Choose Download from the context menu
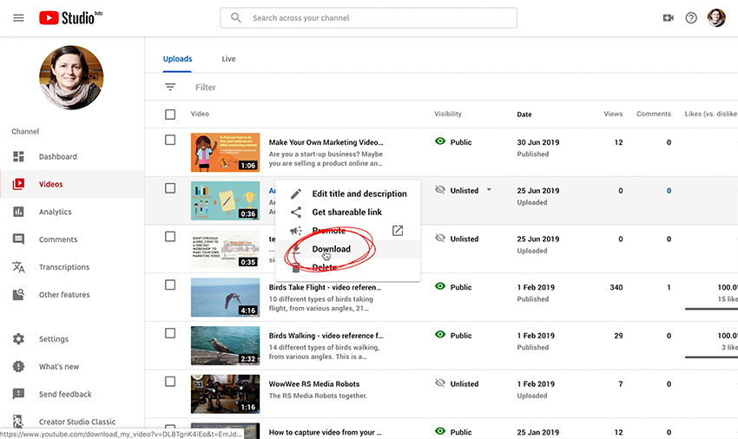Viewport: 738px width, 439px height. point(332,249)
